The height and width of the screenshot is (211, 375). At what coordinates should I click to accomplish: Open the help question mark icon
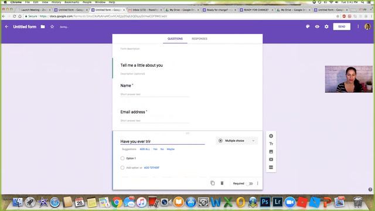pos(370,189)
